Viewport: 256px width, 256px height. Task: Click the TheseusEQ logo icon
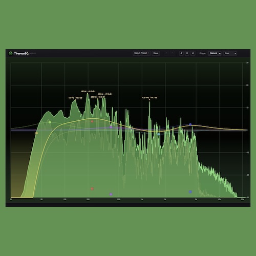(x=11, y=53)
